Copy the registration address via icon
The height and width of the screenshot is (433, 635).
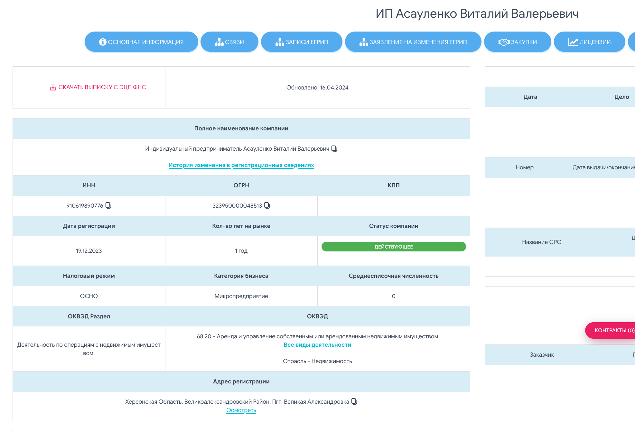click(354, 401)
